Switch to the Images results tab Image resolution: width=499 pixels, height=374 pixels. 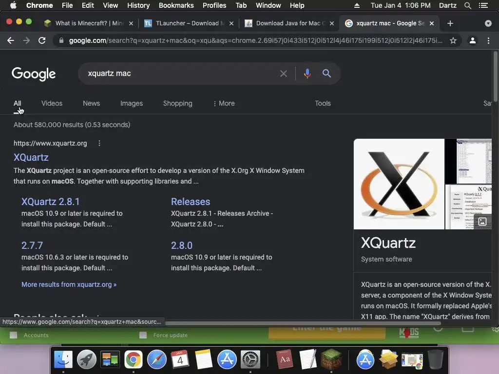click(x=132, y=103)
